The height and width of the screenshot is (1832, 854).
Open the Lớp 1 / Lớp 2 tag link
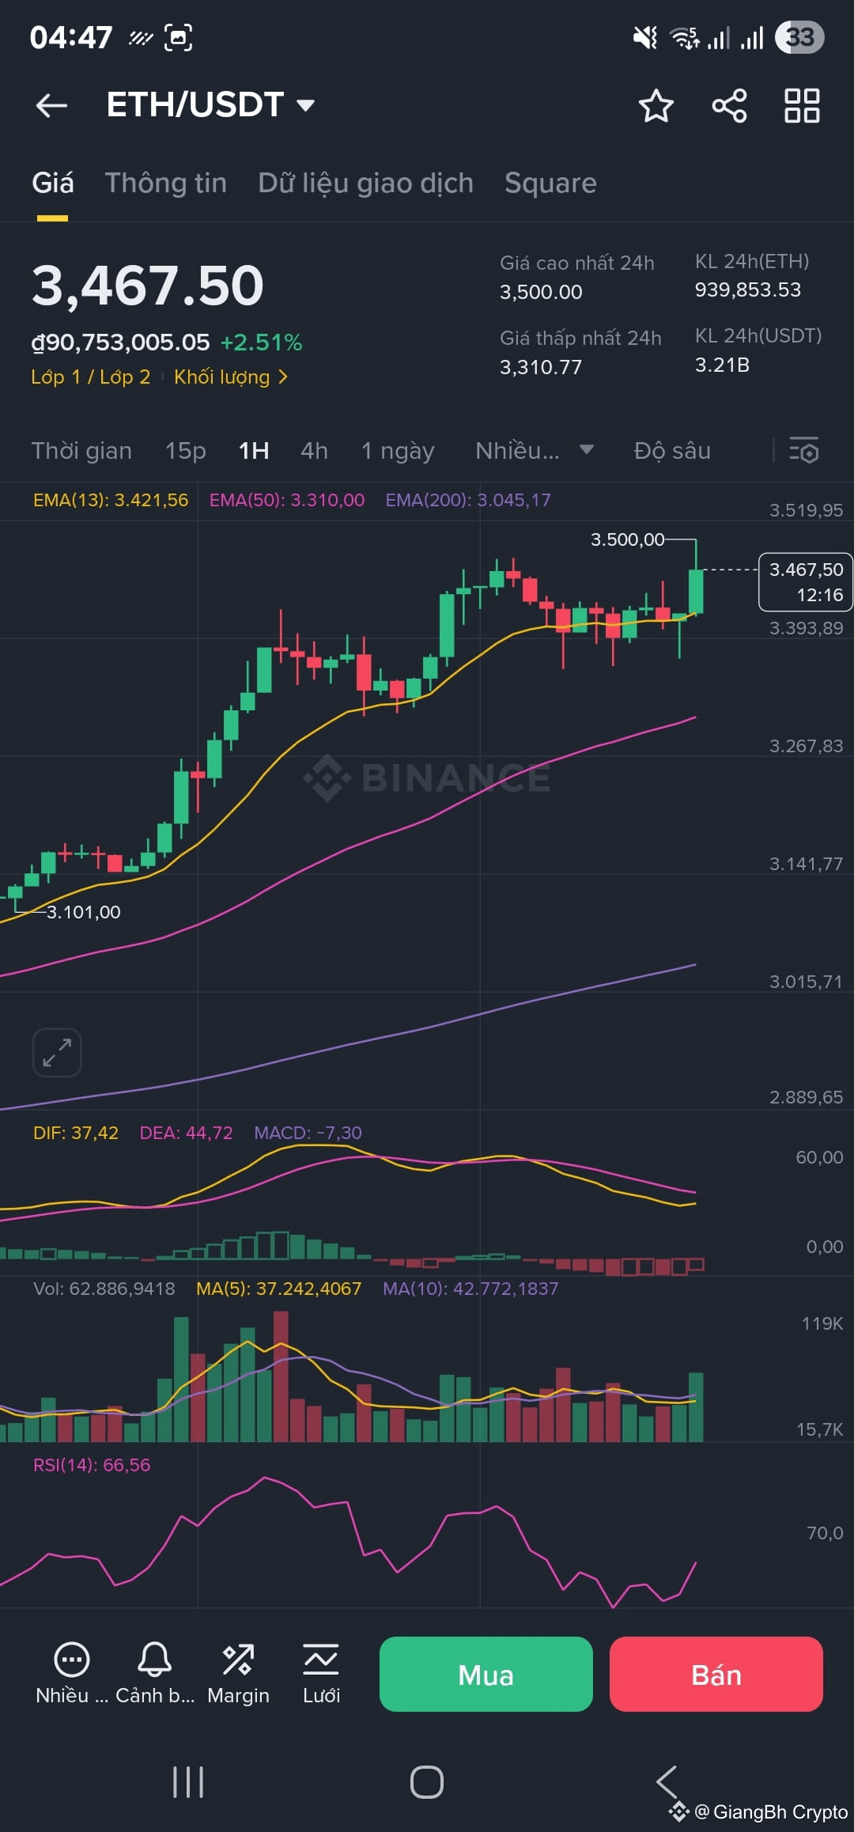(91, 377)
